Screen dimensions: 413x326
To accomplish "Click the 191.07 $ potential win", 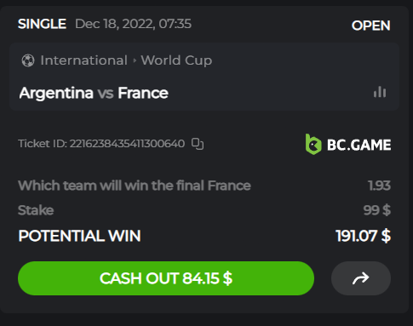I will pos(364,236).
